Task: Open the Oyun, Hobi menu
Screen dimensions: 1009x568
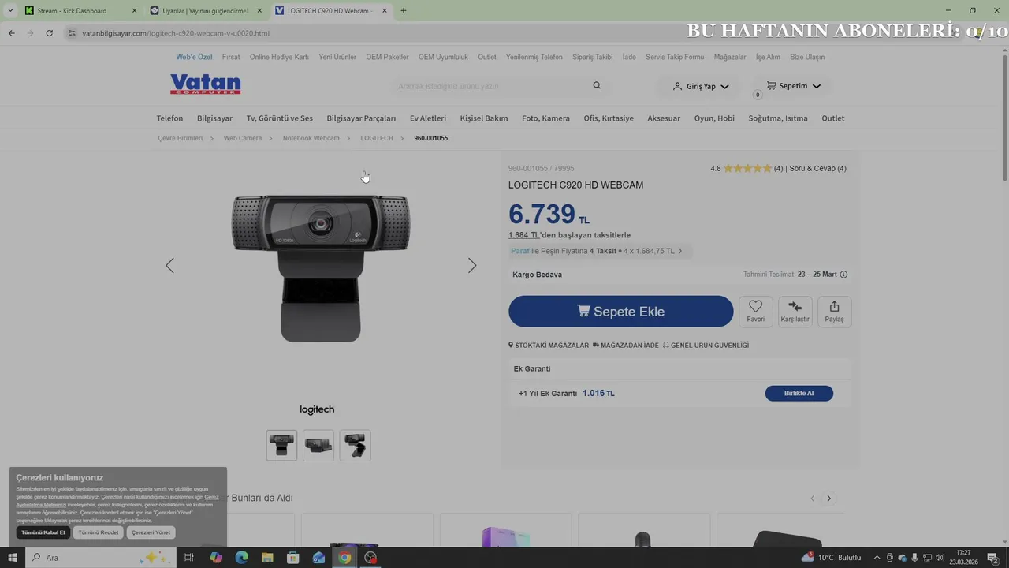Action: click(714, 118)
